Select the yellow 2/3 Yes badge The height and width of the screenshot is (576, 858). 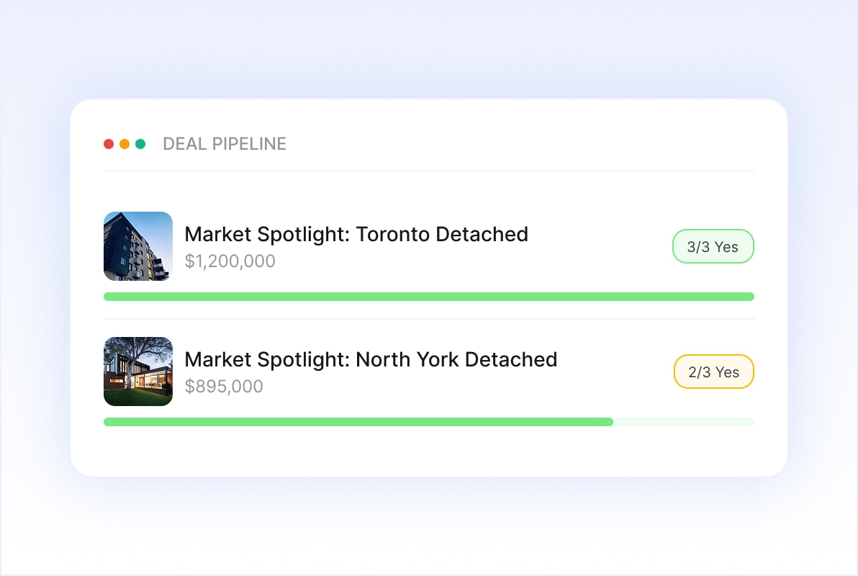pos(713,372)
